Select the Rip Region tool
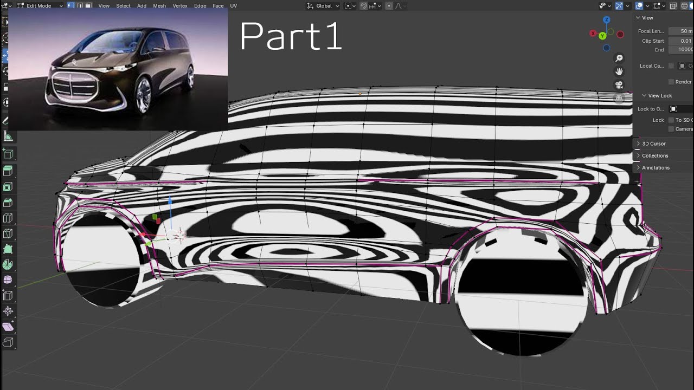This screenshot has height=390, width=694. click(8, 343)
